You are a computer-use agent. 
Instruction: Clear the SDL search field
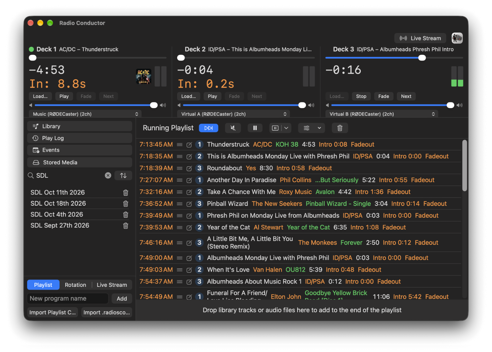[x=108, y=176]
